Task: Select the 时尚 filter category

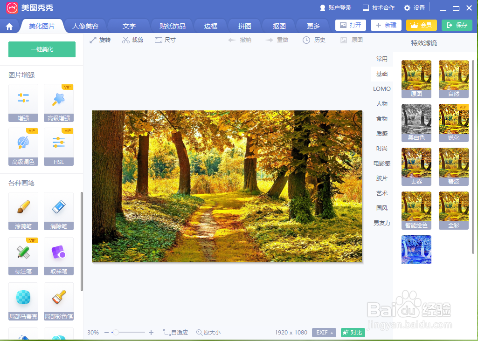Action: [381, 149]
